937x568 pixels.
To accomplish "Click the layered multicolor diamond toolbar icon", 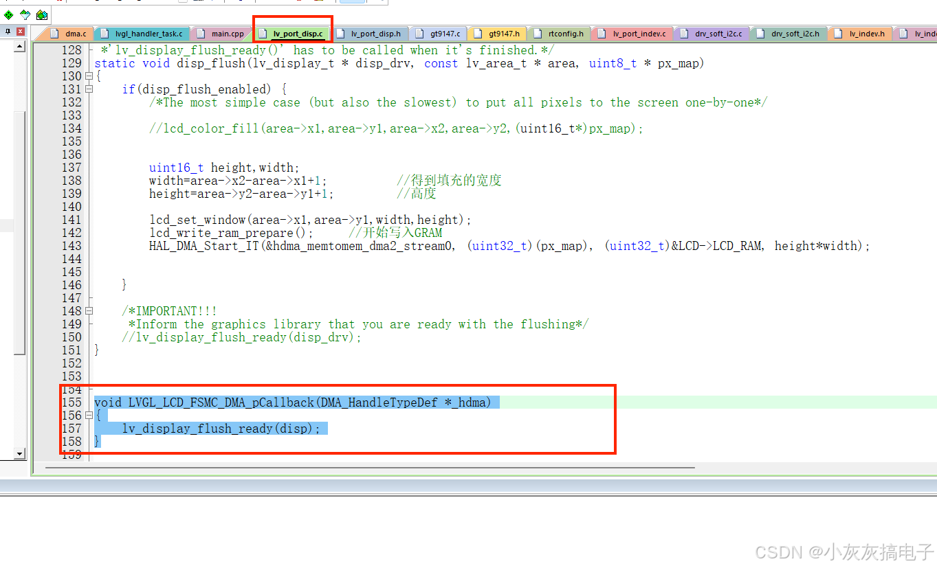I will pos(41,14).
